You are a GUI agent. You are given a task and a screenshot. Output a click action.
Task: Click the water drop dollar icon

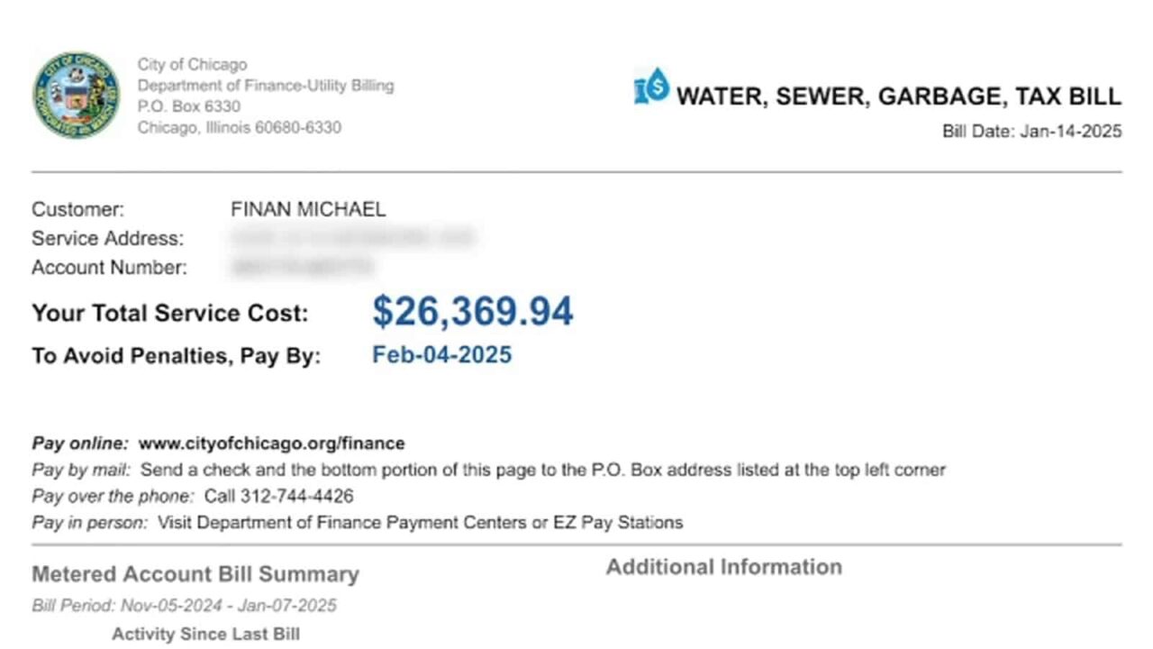pyautogui.click(x=652, y=87)
